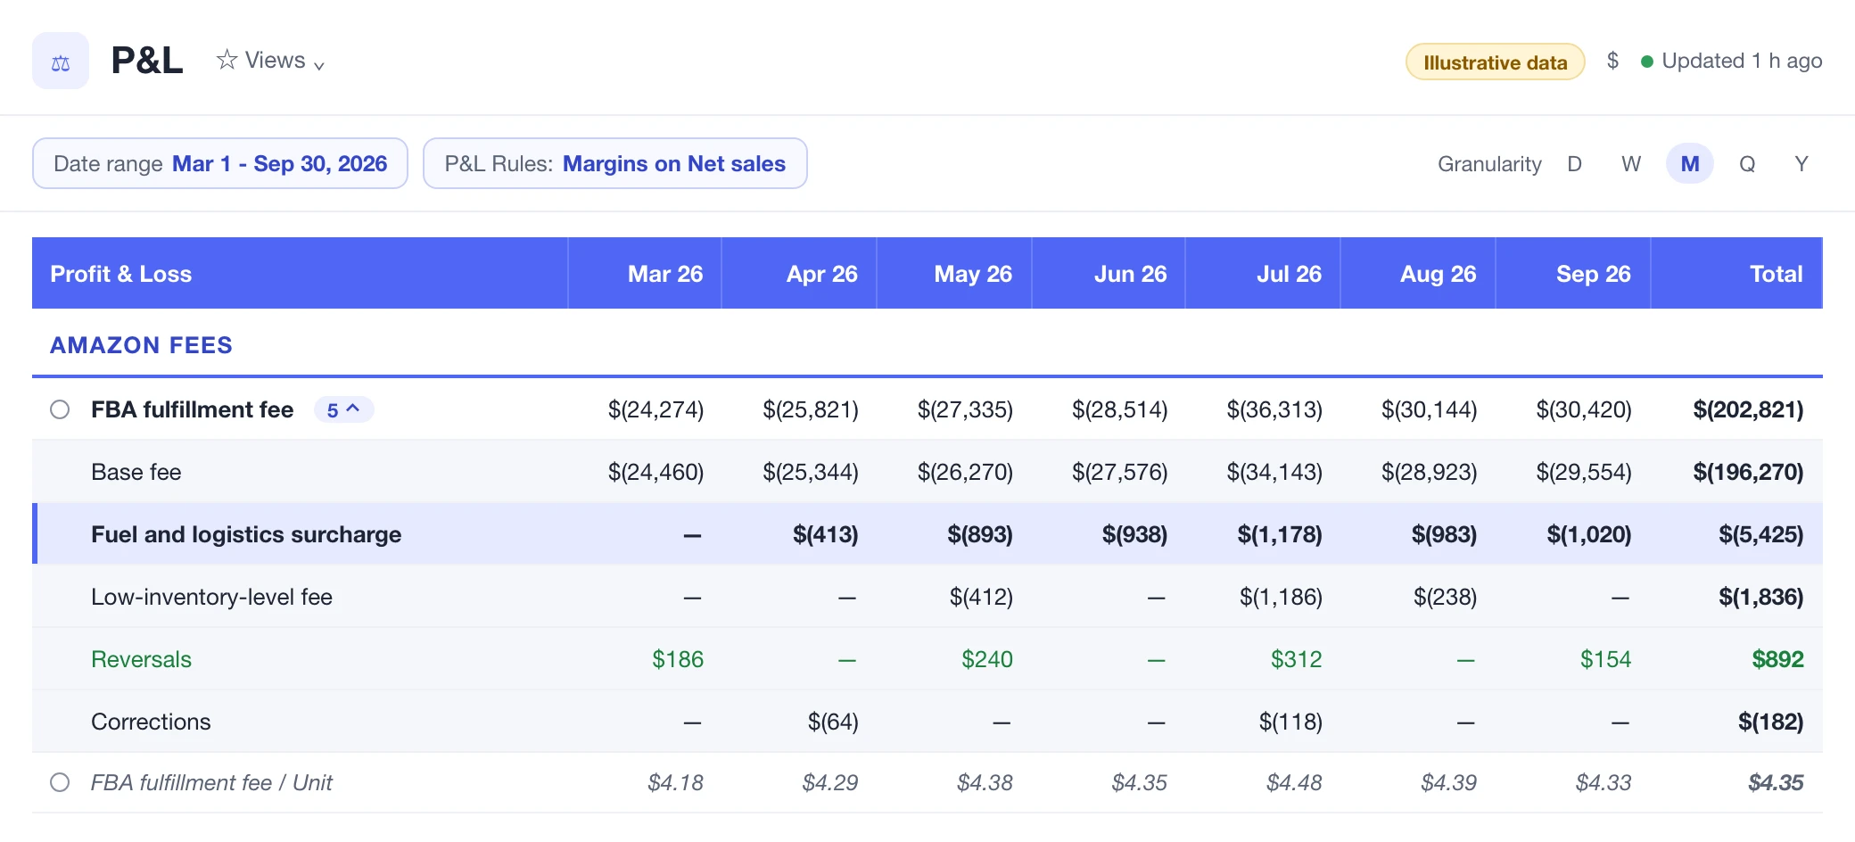Click the fee per unit total $4.35
Screen dimensions: 1855x842
tap(1776, 782)
